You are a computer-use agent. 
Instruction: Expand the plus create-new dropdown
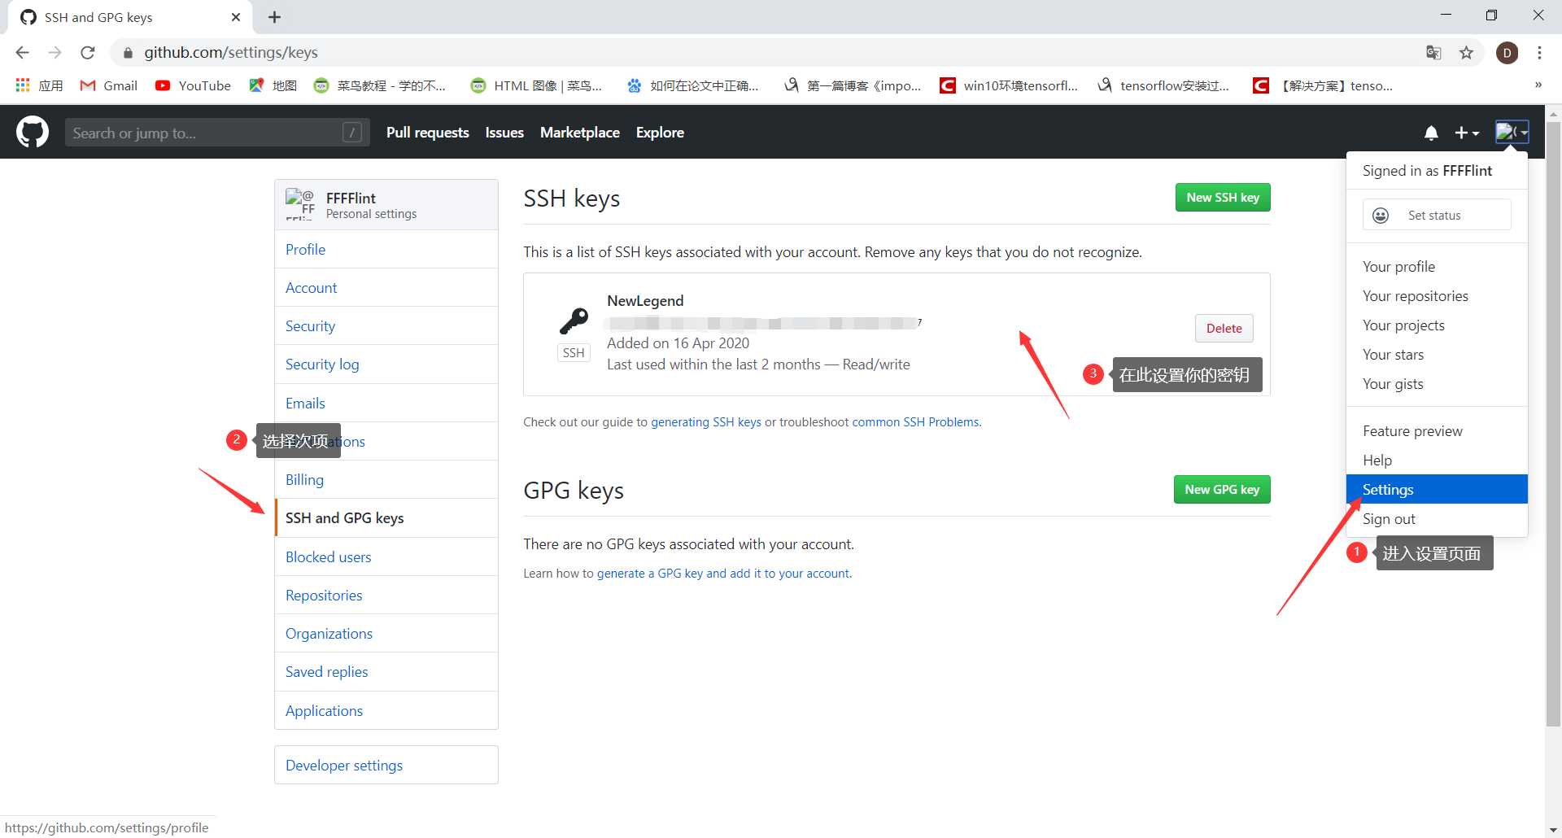(1467, 133)
